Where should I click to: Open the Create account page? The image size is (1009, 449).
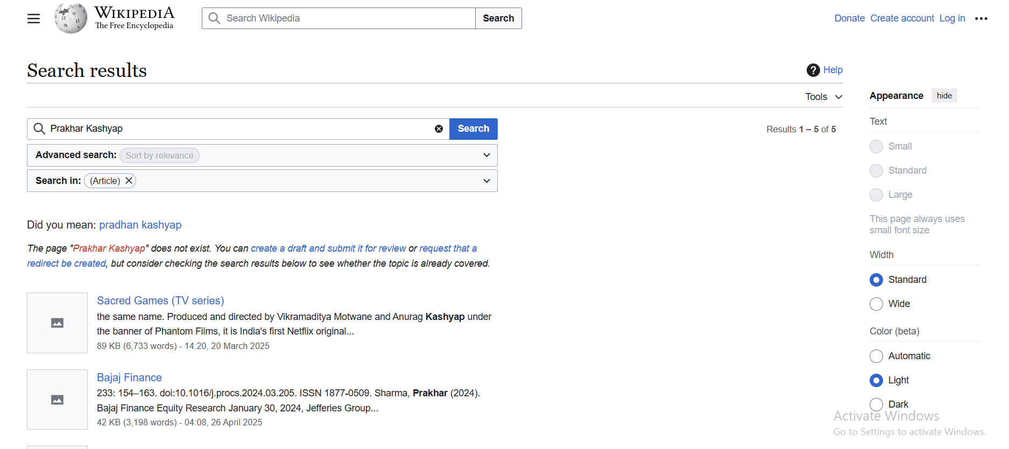coord(902,18)
